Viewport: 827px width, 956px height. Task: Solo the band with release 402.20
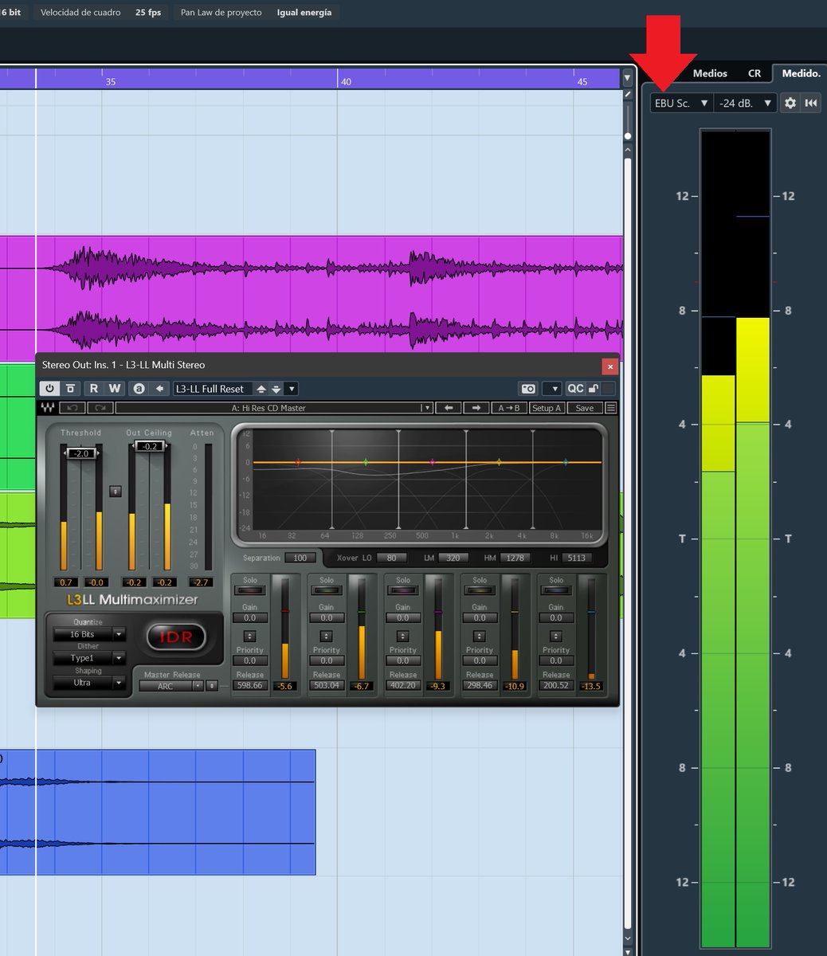(403, 590)
